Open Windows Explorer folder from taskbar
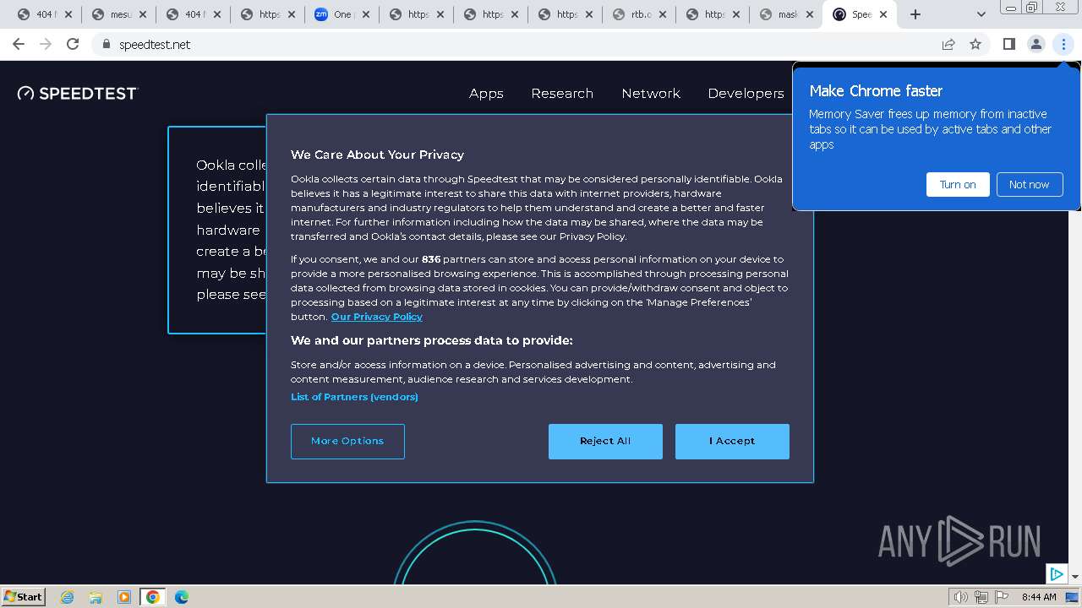This screenshot has width=1082, height=608. click(x=96, y=597)
